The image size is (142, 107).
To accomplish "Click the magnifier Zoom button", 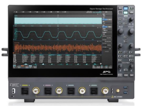I will coord(131,60).
